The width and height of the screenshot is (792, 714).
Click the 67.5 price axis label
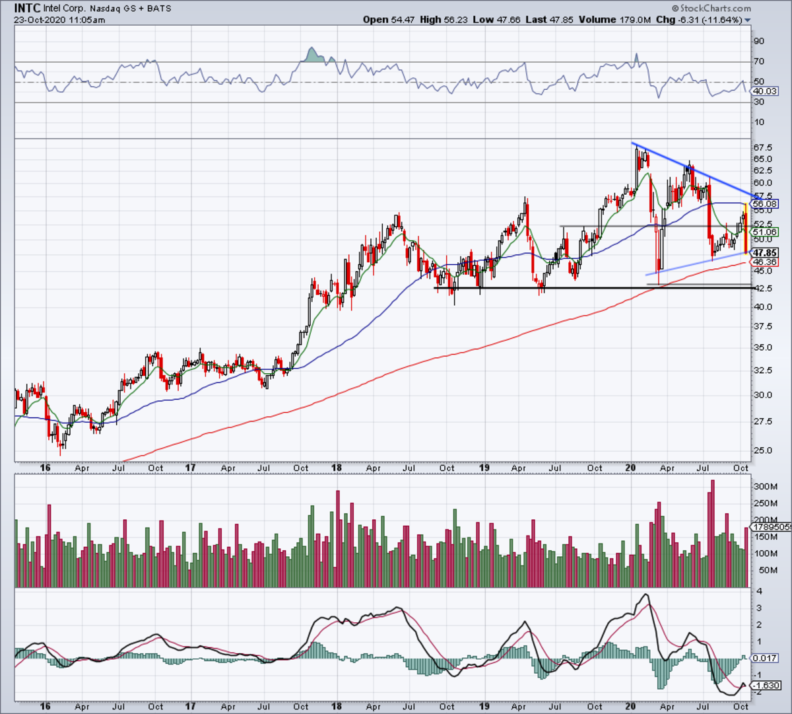pyautogui.click(x=762, y=148)
